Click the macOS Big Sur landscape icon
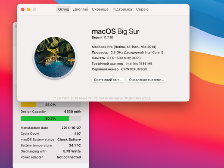Image resolution: width=224 pixels, height=168 pixels. point(55,57)
